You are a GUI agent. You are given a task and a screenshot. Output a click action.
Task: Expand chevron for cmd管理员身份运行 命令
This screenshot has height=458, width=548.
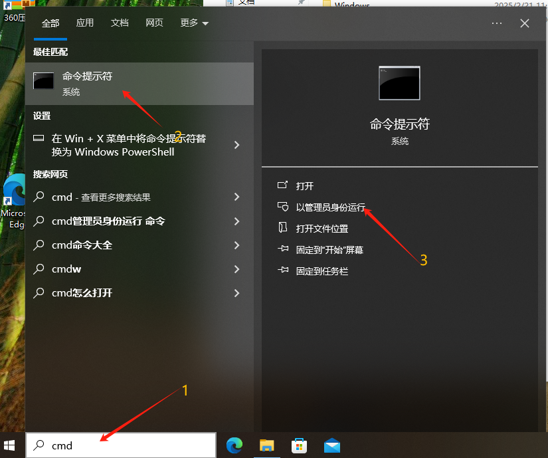(x=237, y=221)
